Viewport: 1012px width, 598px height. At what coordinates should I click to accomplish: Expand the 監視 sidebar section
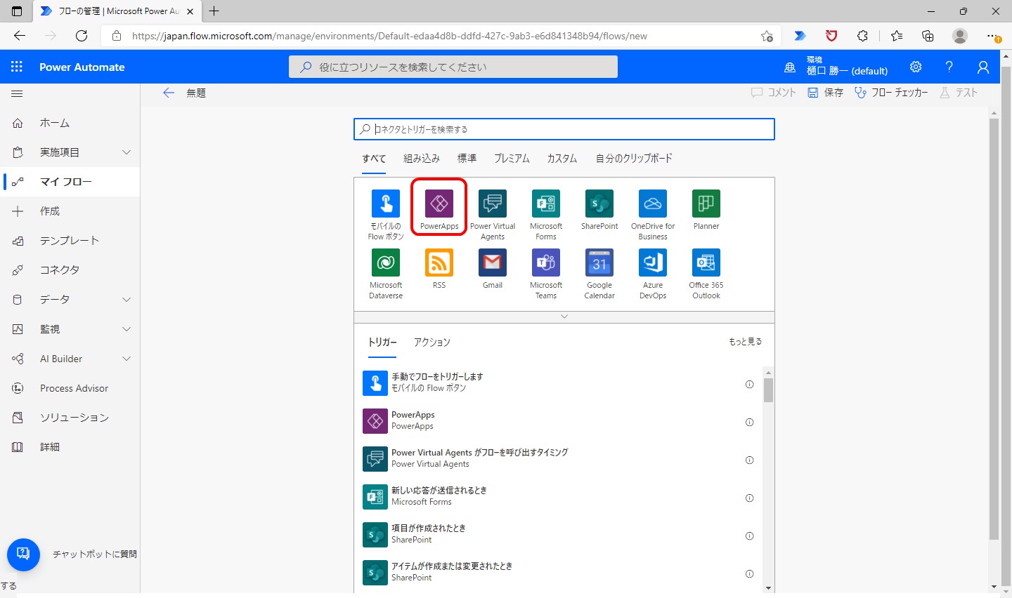pos(126,329)
